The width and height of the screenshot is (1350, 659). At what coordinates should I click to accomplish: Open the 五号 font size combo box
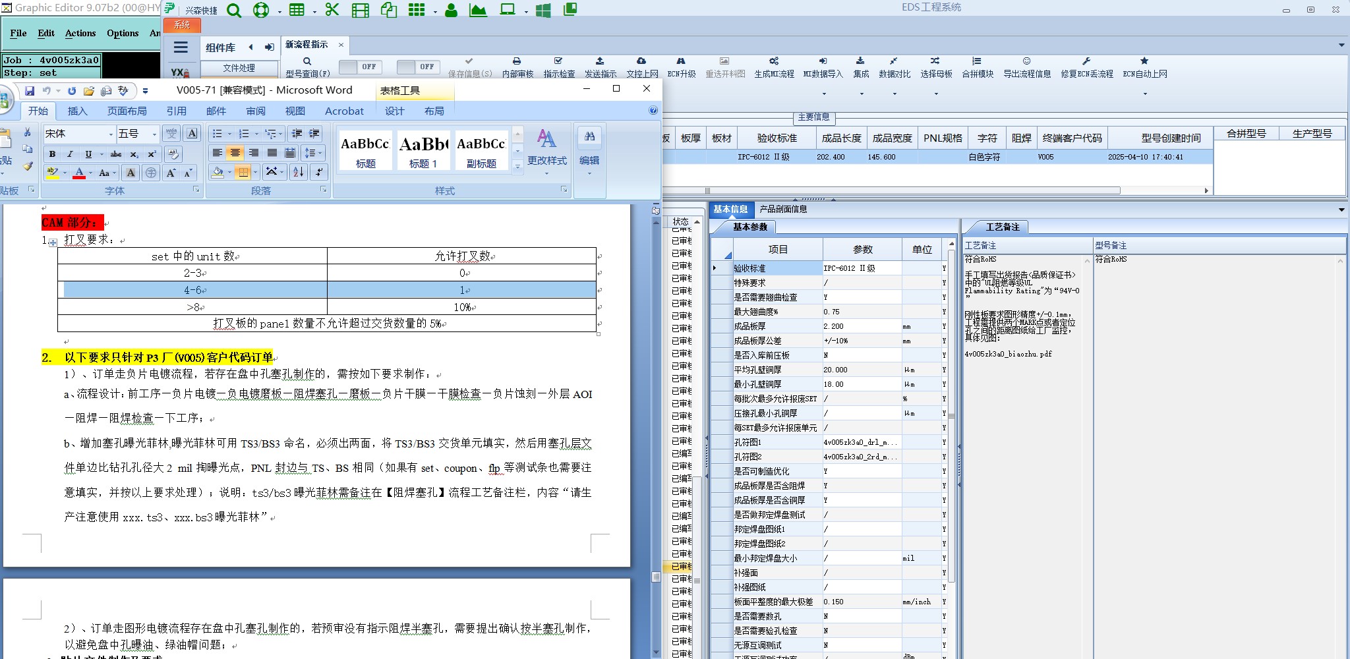[x=138, y=134]
